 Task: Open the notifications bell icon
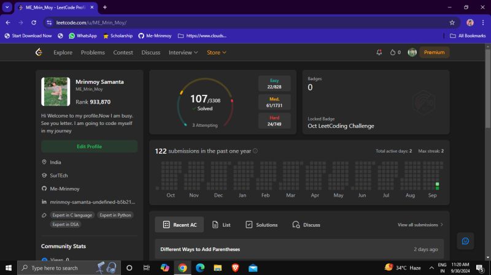pos(379,52)
